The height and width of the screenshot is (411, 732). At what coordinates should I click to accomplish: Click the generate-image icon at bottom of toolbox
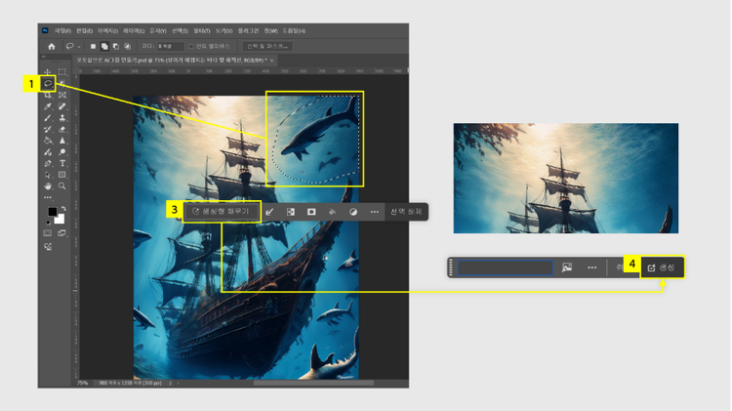(x=48, y=247)
